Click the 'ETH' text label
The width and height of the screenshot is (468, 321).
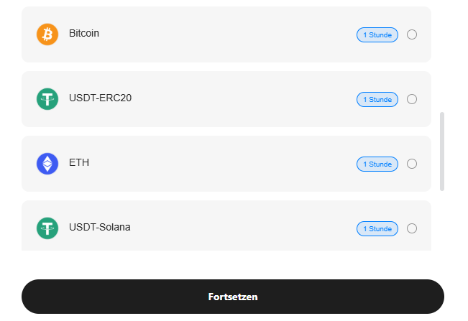(79, 162)
